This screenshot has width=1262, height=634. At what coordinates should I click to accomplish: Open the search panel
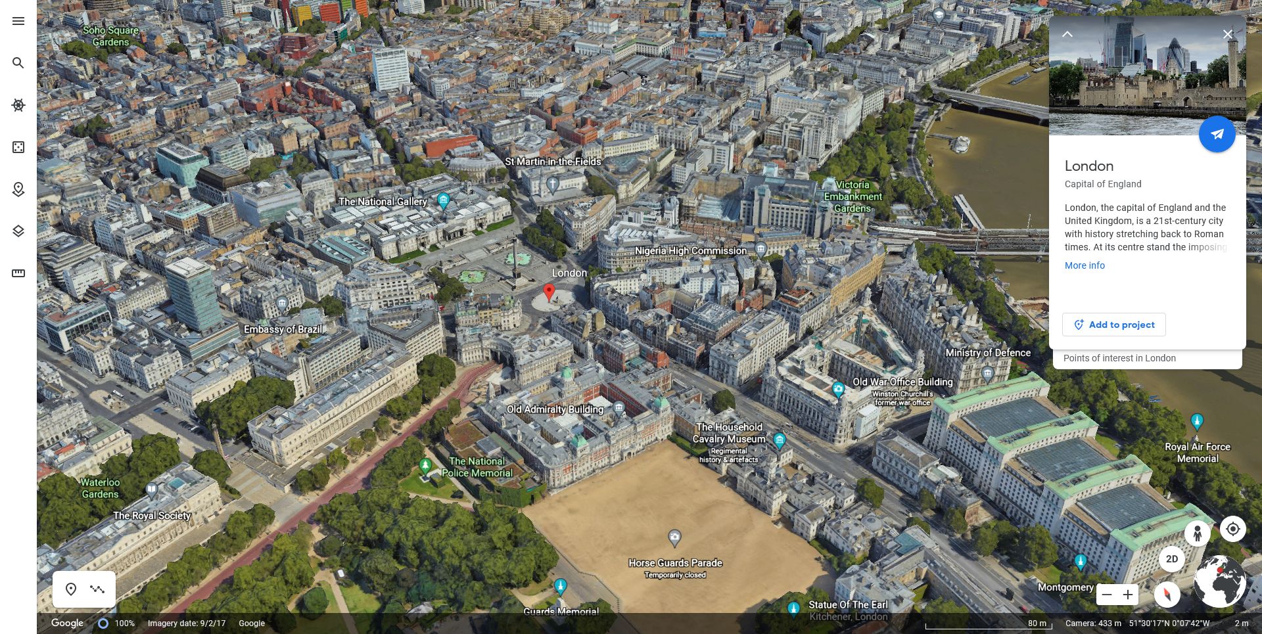18,63
